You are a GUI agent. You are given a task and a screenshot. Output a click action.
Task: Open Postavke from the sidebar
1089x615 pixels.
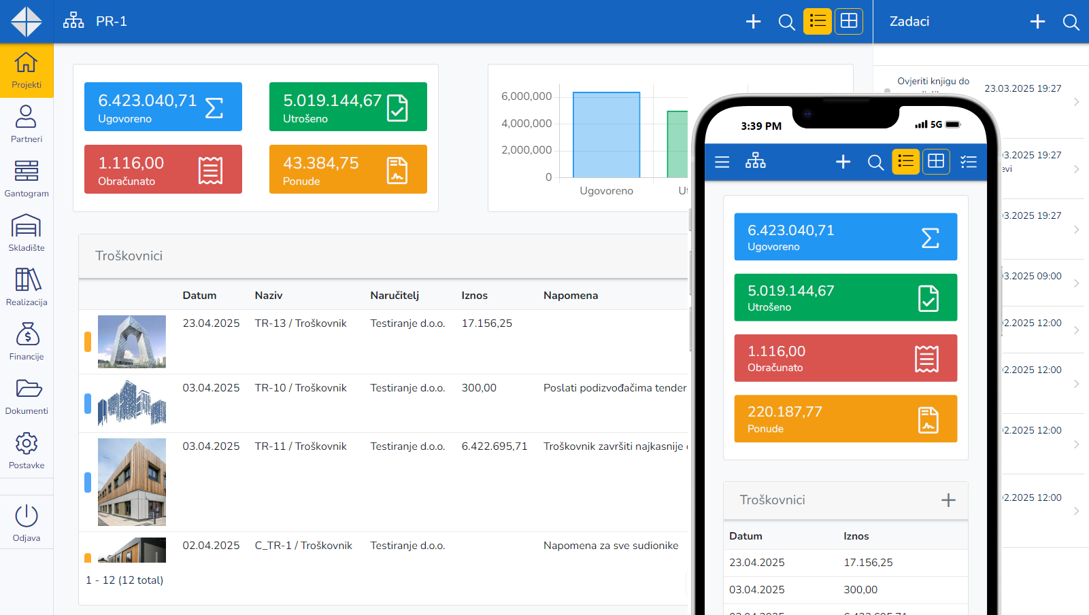(x=27, y=450)
